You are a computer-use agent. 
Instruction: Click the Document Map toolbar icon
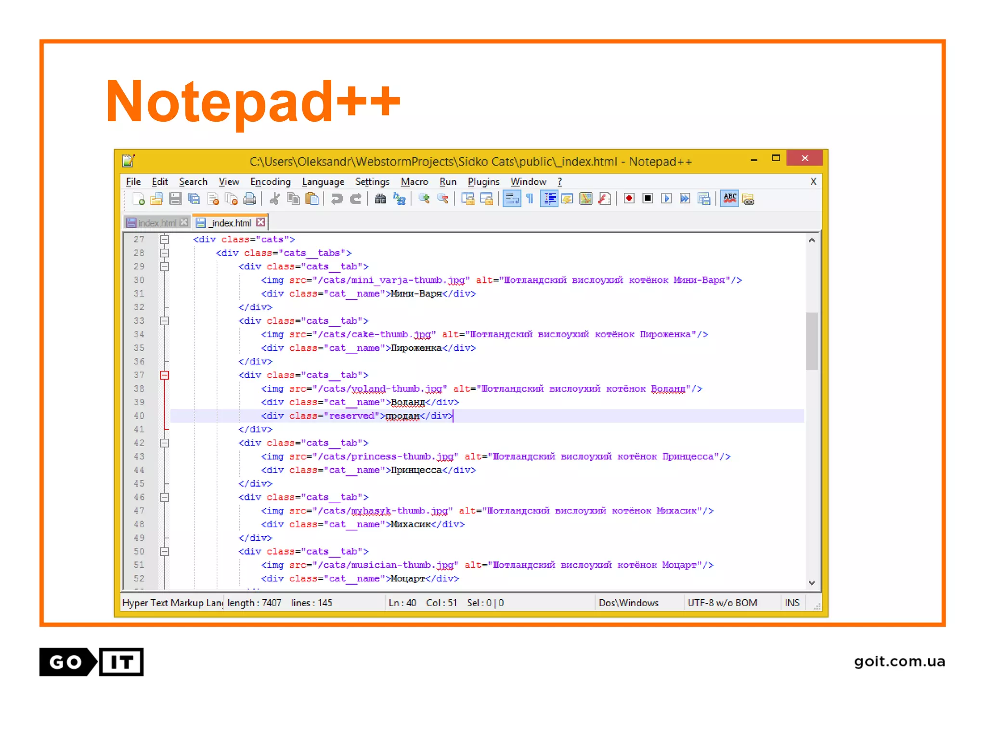tap(586, 199)
